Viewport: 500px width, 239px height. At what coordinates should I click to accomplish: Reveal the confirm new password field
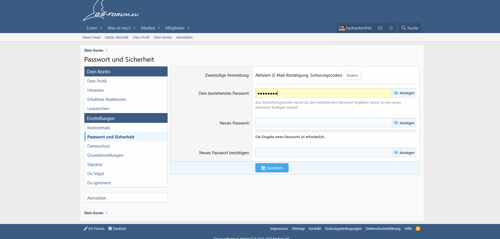pos(404,153)
